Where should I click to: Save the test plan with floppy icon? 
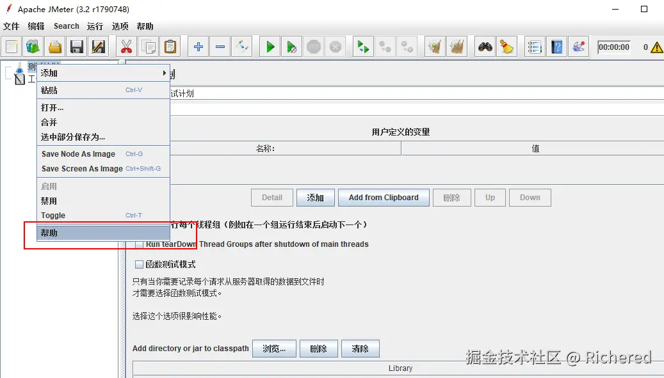click(77, 47)
